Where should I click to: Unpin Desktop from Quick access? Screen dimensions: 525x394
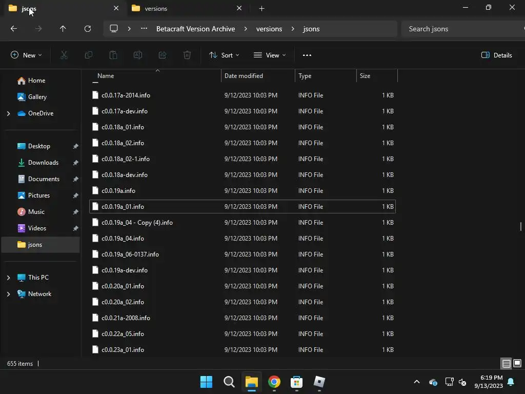point(76,146)
